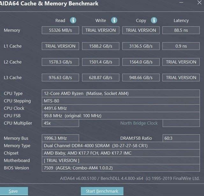Click the DRAM:FSB Ratio 60:3 field

click(x=181, y=138)
